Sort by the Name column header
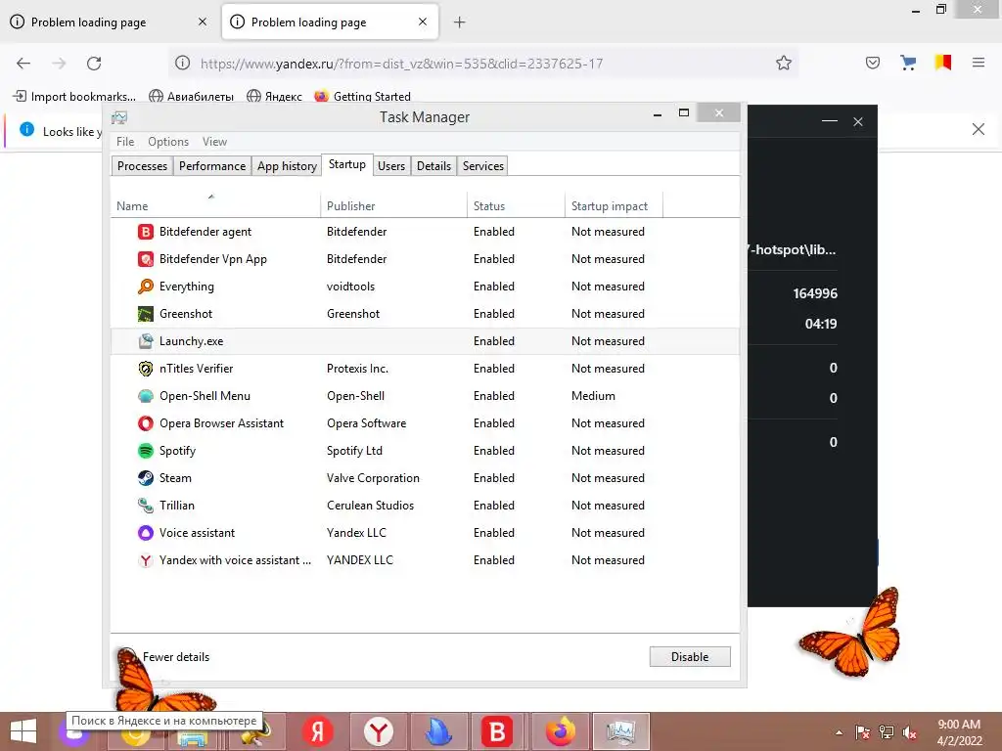This screenshot has width=1002, height=751. coord(215,205)
